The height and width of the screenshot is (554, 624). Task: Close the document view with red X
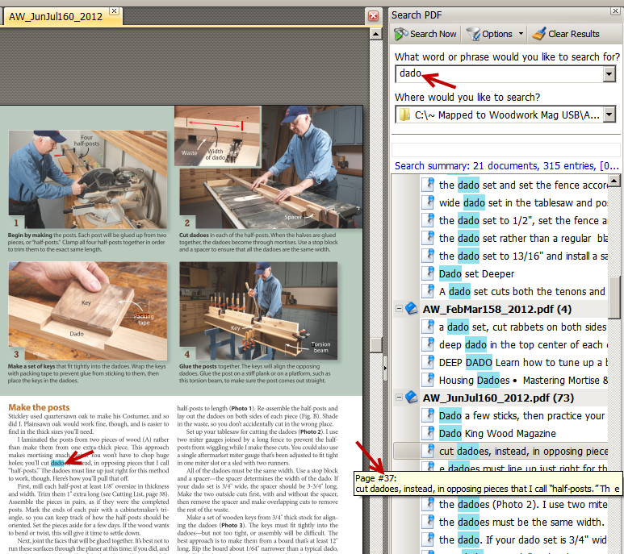373,15
